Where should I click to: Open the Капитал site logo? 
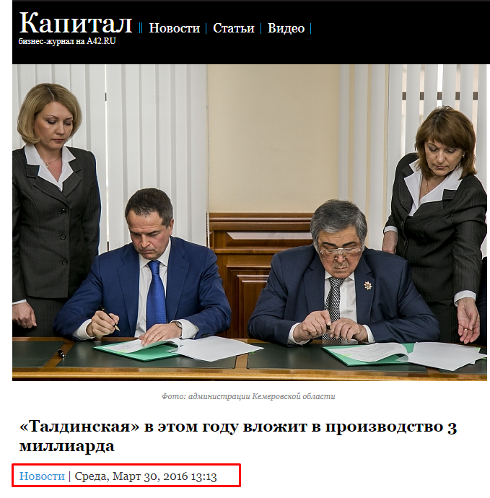coord(76,23)
